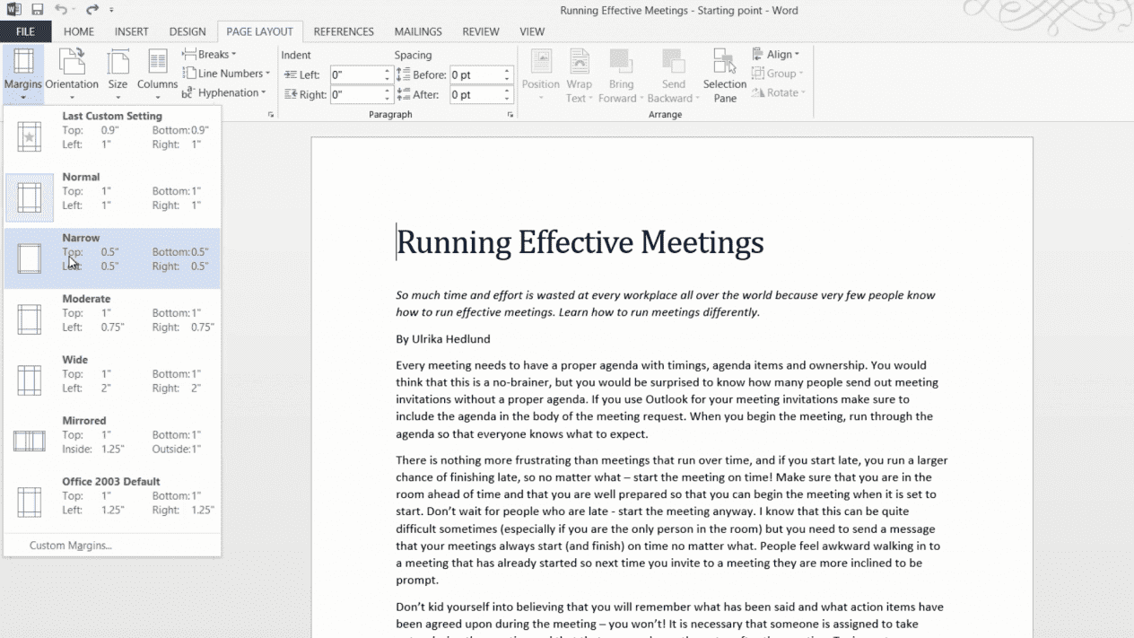The height and width of the screenshot is (638, 1134).
Task: Switch to the REFERENCES tab
Action: (x=344, y=31)
